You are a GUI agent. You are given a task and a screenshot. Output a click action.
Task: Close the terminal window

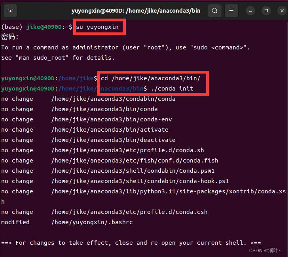282,11
